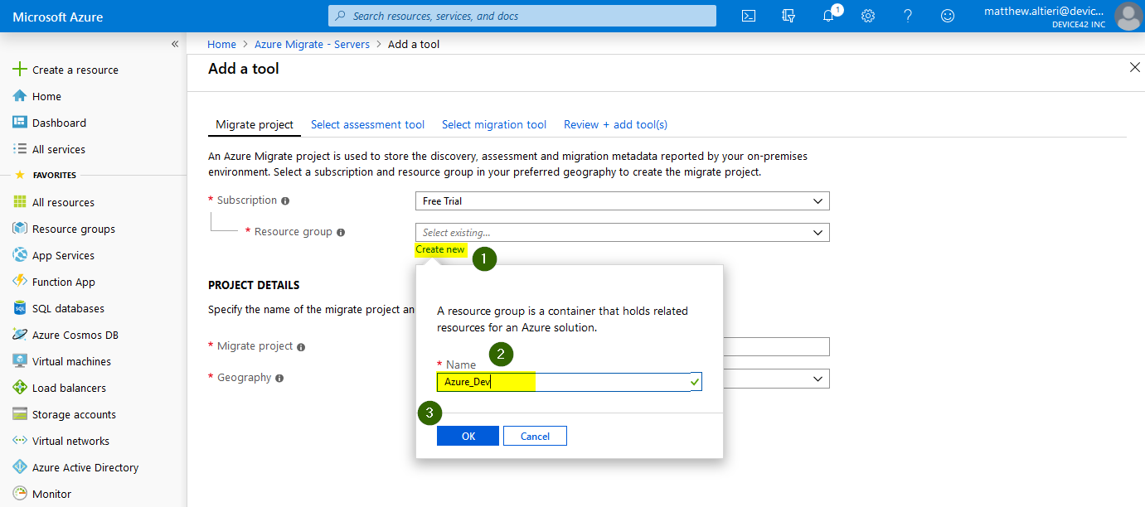Send feedback via the smiley icon
The height and width of the screenshot is (507, 1145).
click(947, 15)
